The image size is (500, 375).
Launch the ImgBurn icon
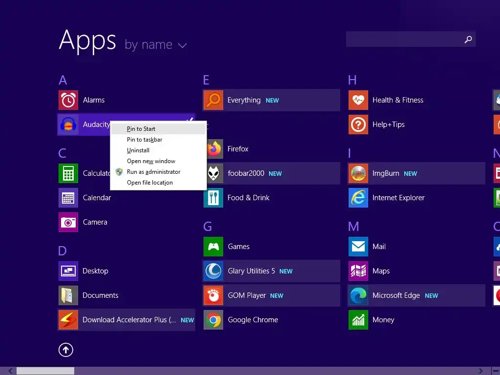tap(358, 173)
